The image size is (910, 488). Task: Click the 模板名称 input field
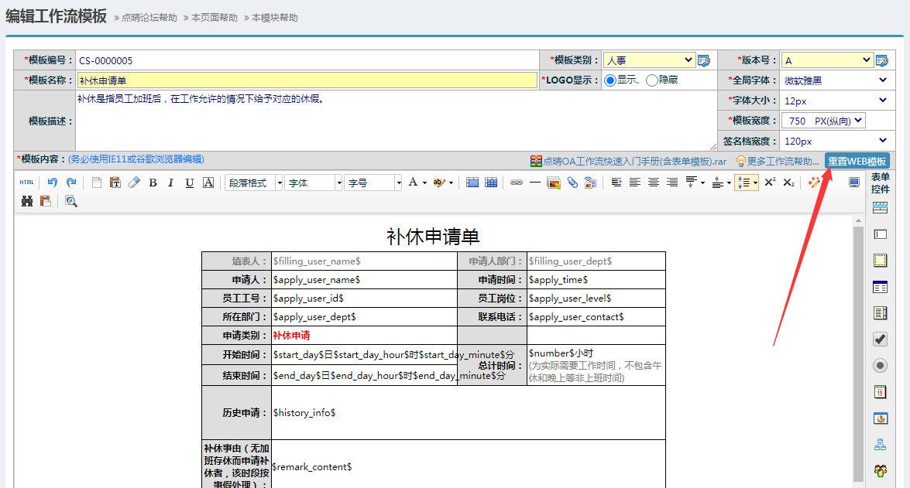pos(307,80)
